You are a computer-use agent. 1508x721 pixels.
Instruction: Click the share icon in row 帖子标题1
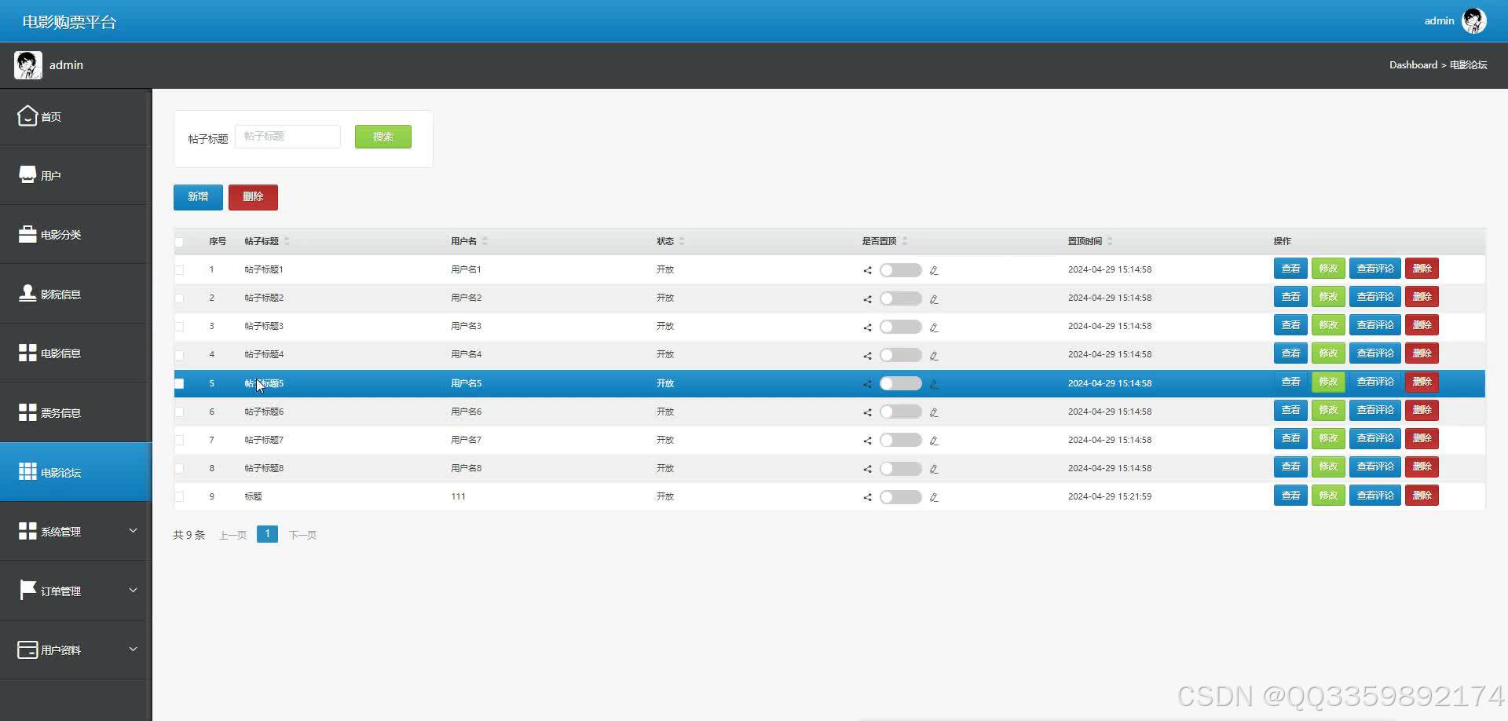click(x=867, y=270)
